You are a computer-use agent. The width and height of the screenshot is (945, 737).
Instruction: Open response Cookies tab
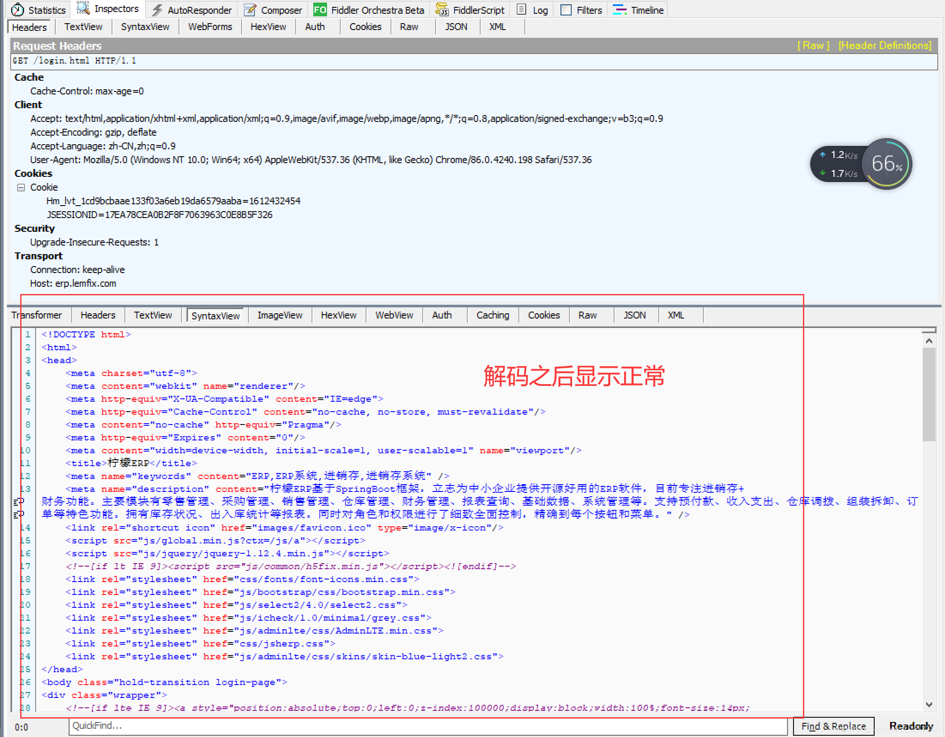coord(543,315)
